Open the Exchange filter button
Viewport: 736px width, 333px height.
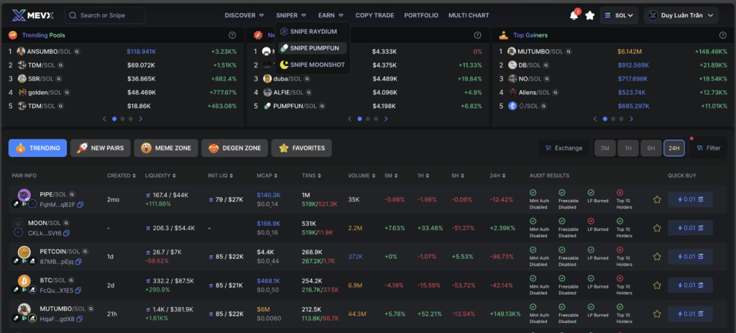click(x=563, y=148)
